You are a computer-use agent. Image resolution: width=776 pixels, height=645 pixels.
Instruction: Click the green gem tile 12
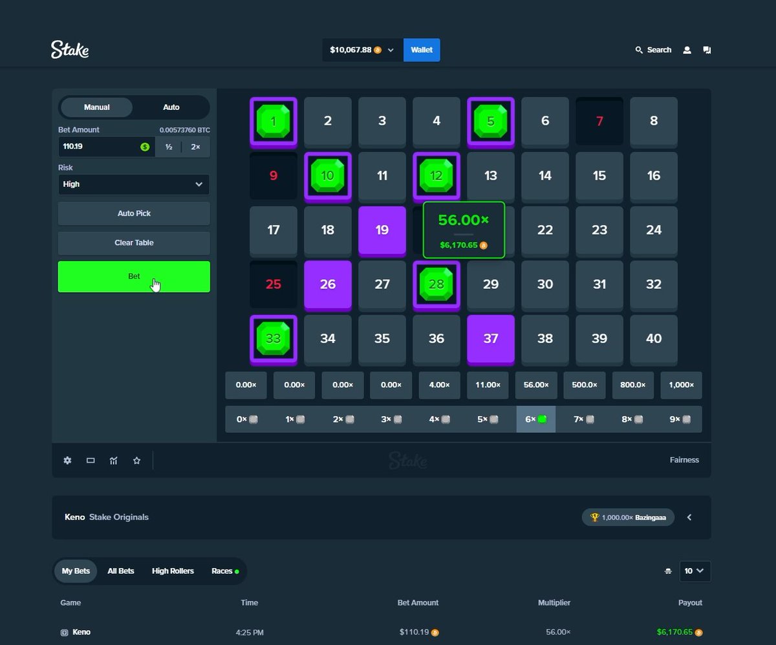pyautogui.click(x=436, y=176)
